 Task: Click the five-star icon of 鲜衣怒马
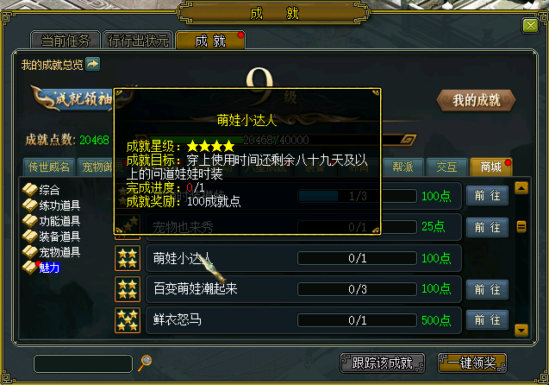click(x=128, y=320)
